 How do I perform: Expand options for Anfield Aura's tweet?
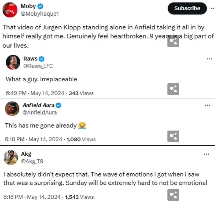pos(208,105)
